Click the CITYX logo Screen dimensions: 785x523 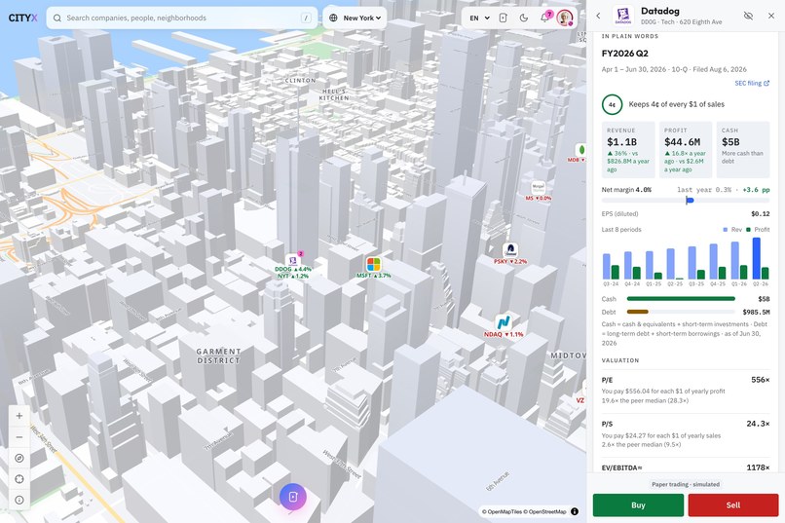point(23,18)
